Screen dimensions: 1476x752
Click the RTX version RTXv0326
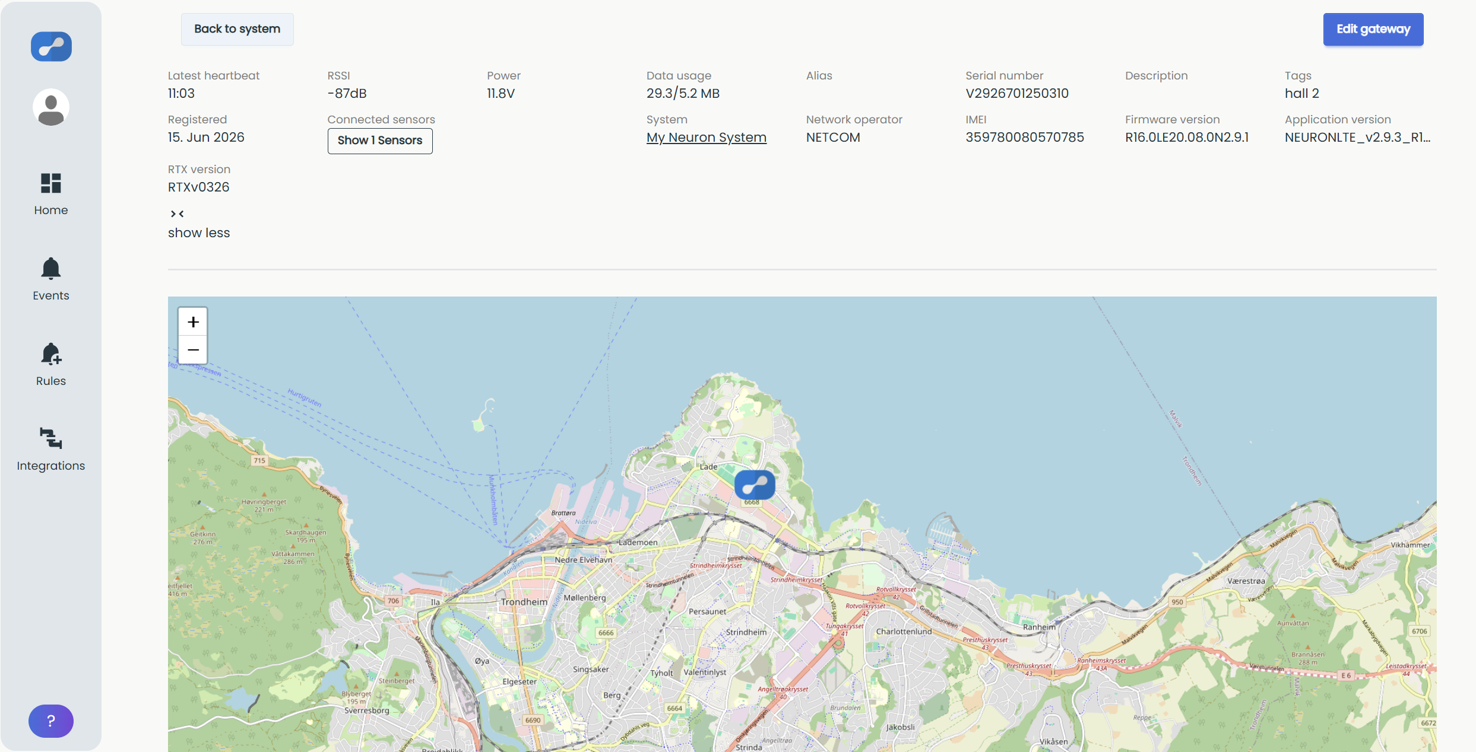198,187
